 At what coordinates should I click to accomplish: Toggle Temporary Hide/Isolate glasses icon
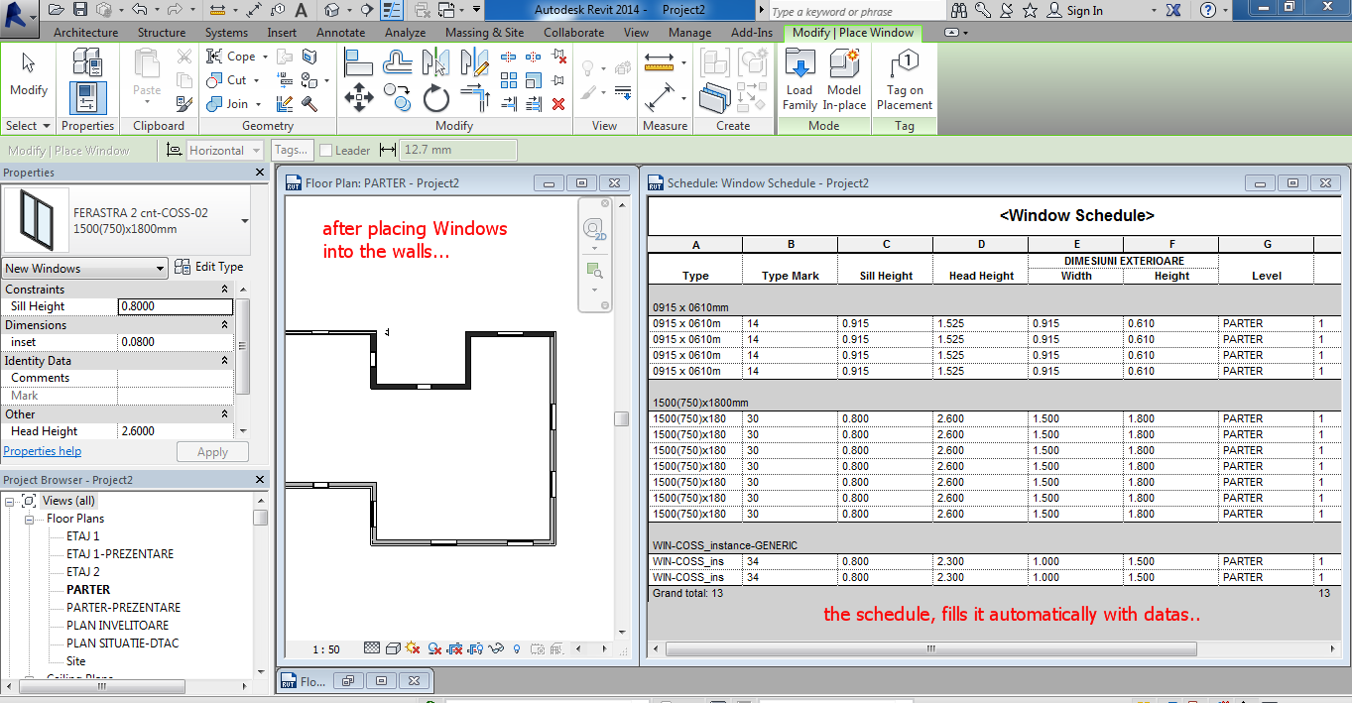(x=497, y=649)
